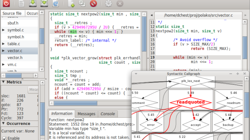Click the first green download-arrow save icon
This screenshot has width=250, height=140.
(x=33, y=3)
